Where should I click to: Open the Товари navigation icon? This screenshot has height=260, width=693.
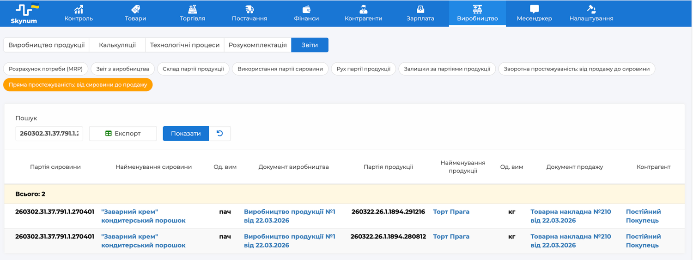coord(135,9)
